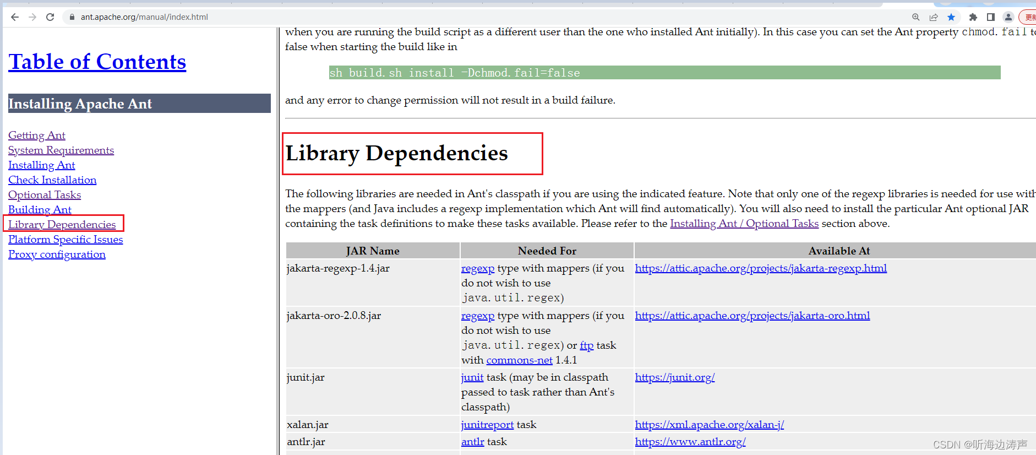Open the antlr task link
1036x455 pixels.
click(473, 441)
